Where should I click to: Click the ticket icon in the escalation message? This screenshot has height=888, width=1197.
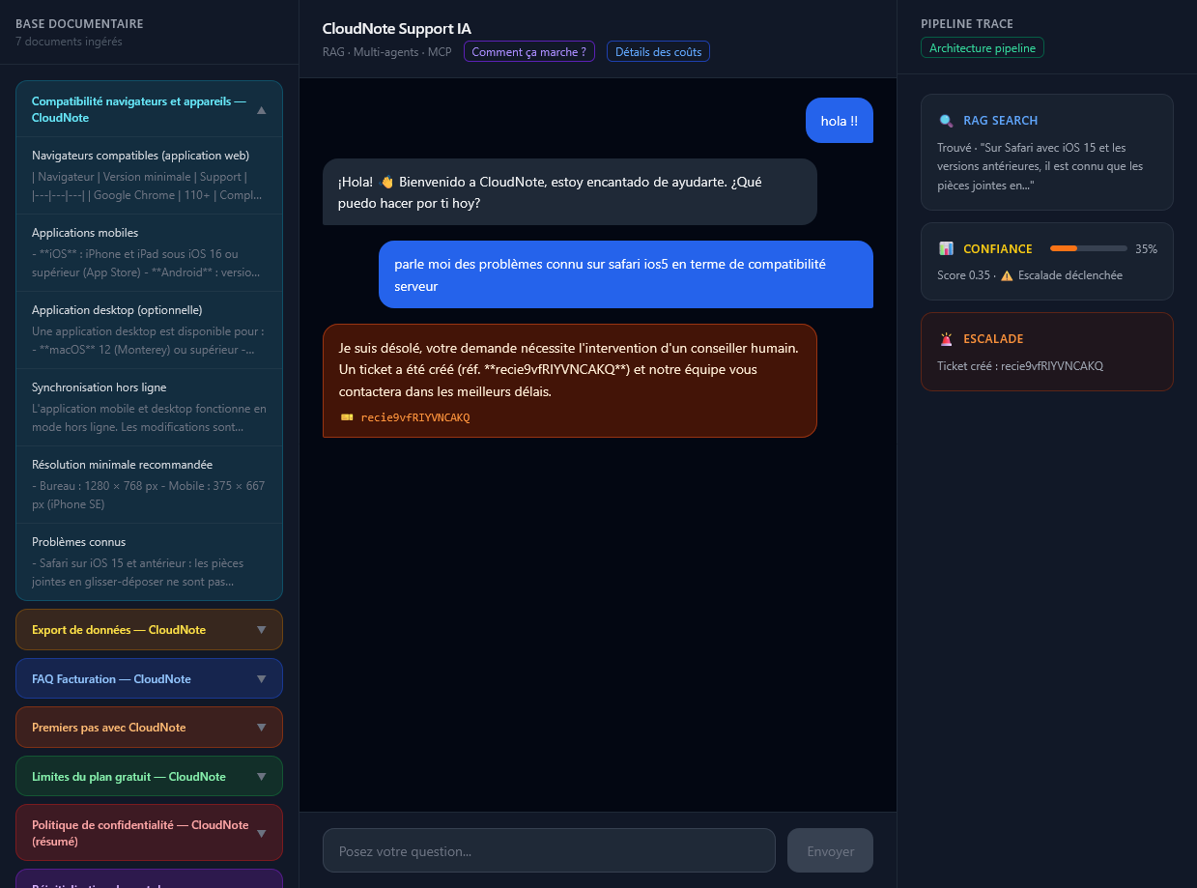[347, 417]
